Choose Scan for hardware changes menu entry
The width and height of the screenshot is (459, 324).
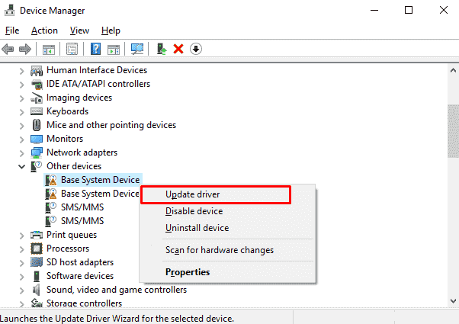(x=228, y=250)
